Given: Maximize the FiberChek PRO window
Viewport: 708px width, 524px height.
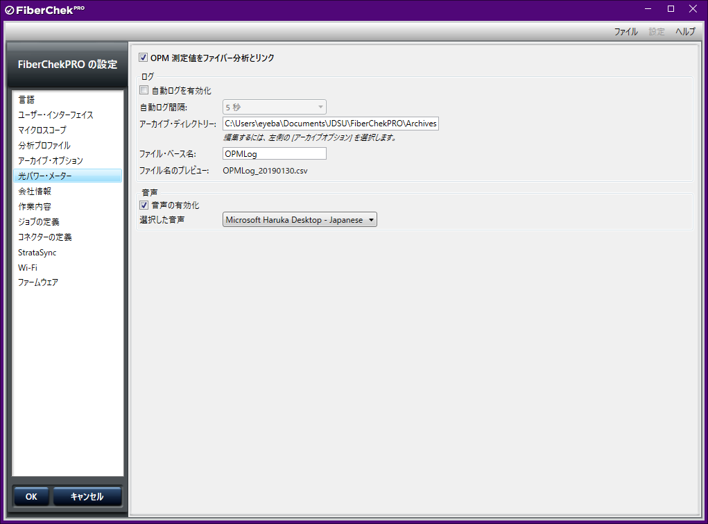Looking at the screenshot, I should tap(671, 9).
